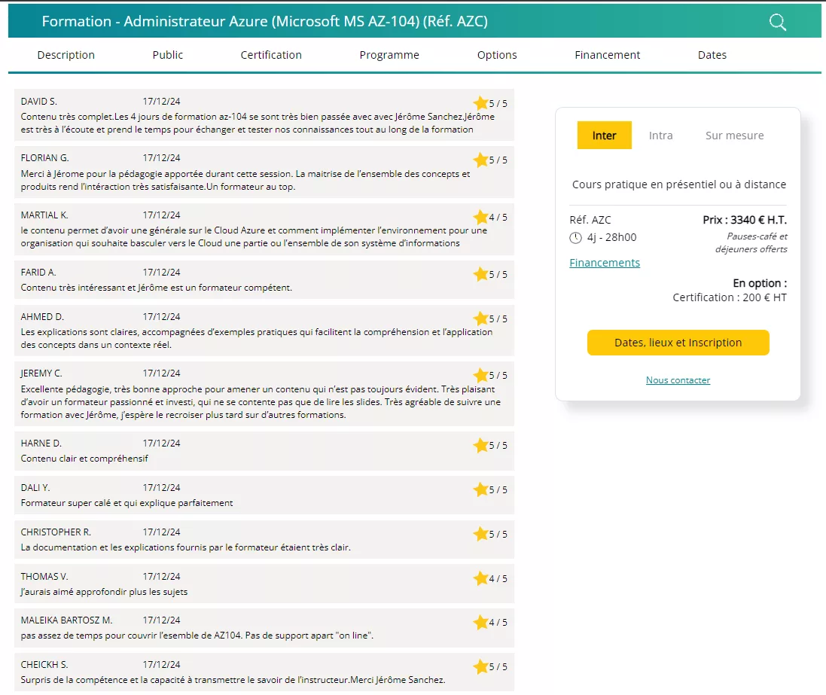This screenshot has height=695, width=826.
Task: Click the star rating on Ahmed D. review
Action: (480, 319)
